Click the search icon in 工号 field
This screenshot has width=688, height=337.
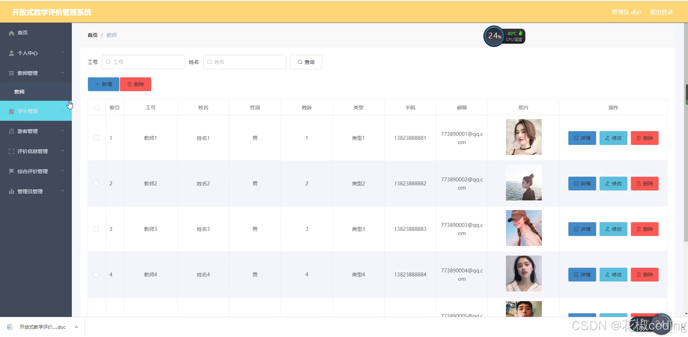tap(108, 62)
